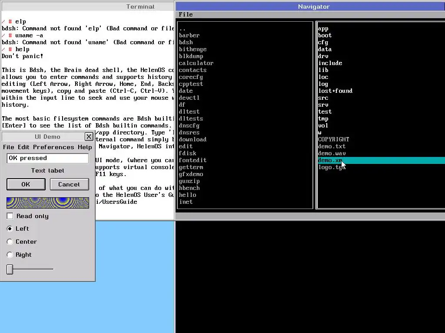445x333 pixels.
Task: Select 'demo.wav' in right panel
Action: click(x=381, y=153)
